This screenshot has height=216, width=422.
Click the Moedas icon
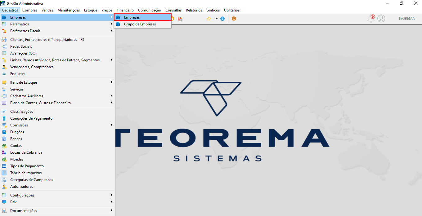tap(4, 159)
